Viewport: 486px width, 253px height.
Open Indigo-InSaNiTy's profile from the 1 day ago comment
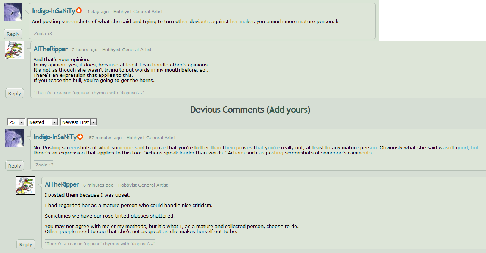pos(54,11)
